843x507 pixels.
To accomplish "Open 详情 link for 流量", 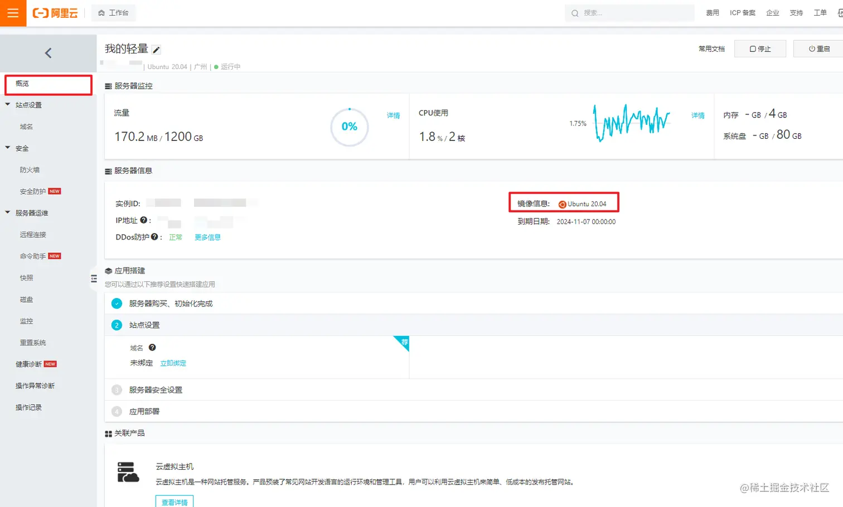I will pyautogui.click(x=393, y=115).
